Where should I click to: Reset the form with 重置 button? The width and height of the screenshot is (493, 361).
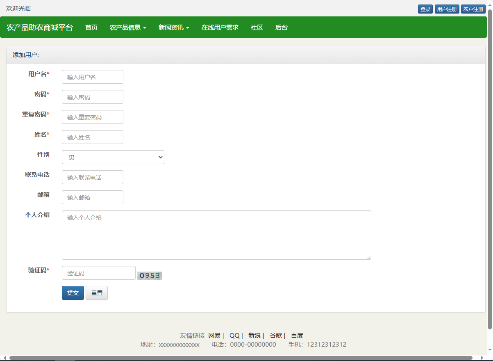point(96,292)
